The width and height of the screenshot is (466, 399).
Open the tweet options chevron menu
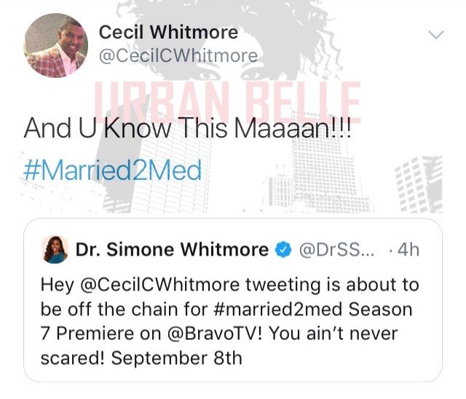pyautogui.click(x=436, y=34)
